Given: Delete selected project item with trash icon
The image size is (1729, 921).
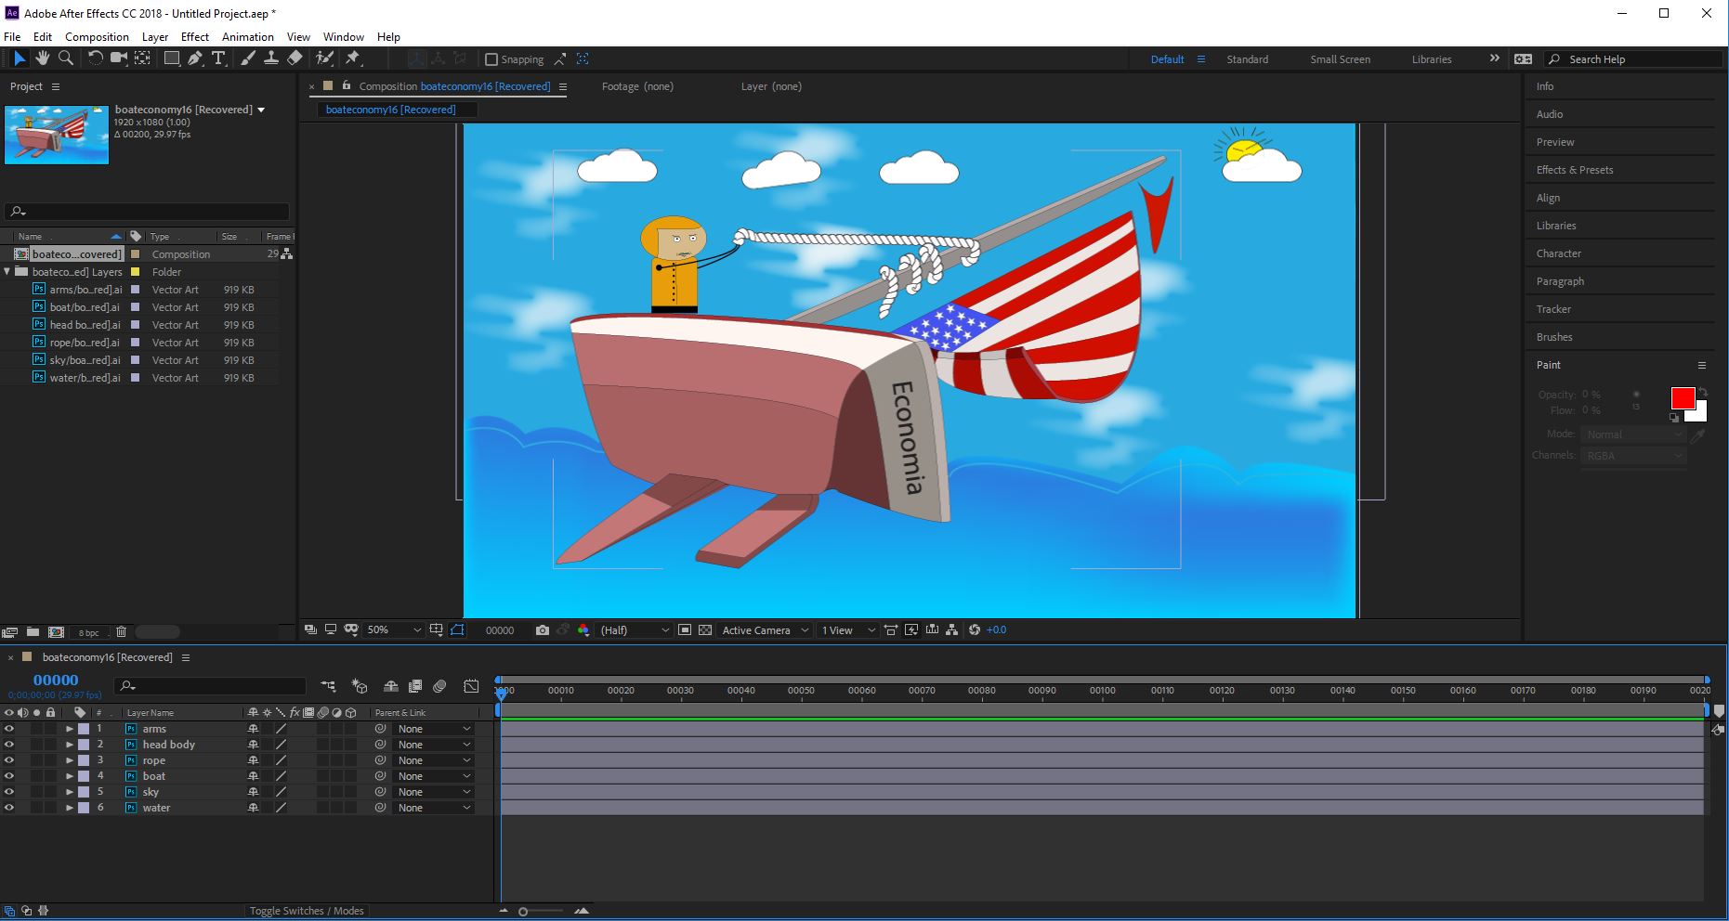Looking at the screenshot, I should (x=121, y=632).
